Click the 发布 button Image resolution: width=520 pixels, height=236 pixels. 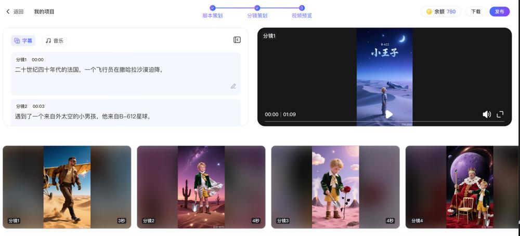(499, 11)
